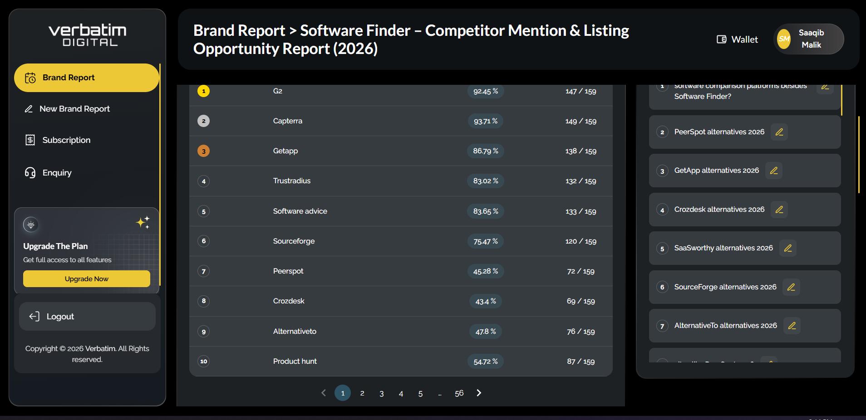This screenshot has width=866, height=420.
Task: Click the 87 / 159 mention count
Action: click(x=581, y=361)
